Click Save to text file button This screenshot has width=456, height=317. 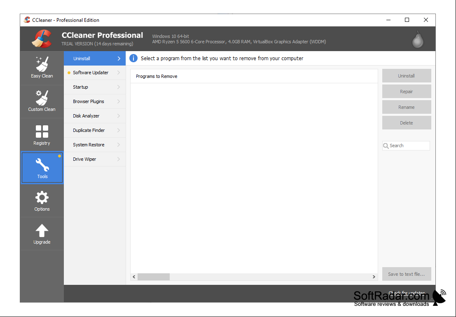point(407,274)
